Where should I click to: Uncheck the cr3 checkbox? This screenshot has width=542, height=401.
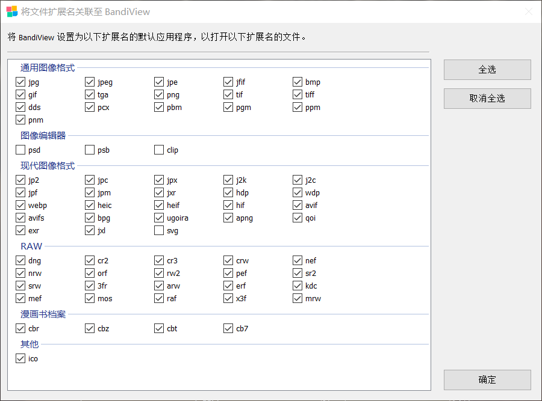tap(159, 260)
